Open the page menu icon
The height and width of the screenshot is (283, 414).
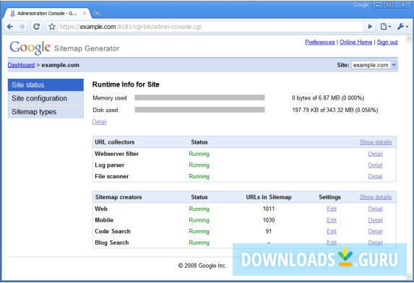[386, 27]
